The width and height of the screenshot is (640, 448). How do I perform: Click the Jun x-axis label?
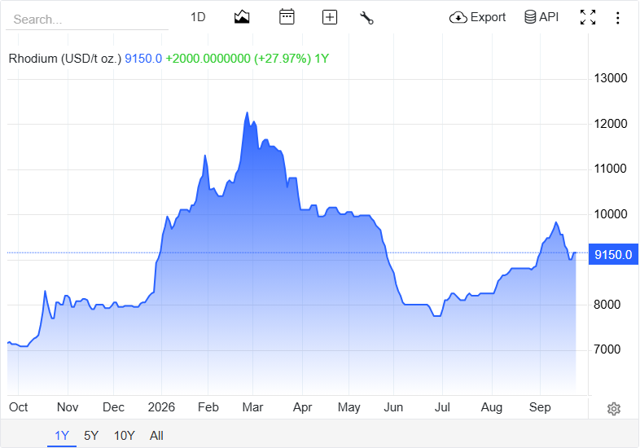click(x=393, y=407)
